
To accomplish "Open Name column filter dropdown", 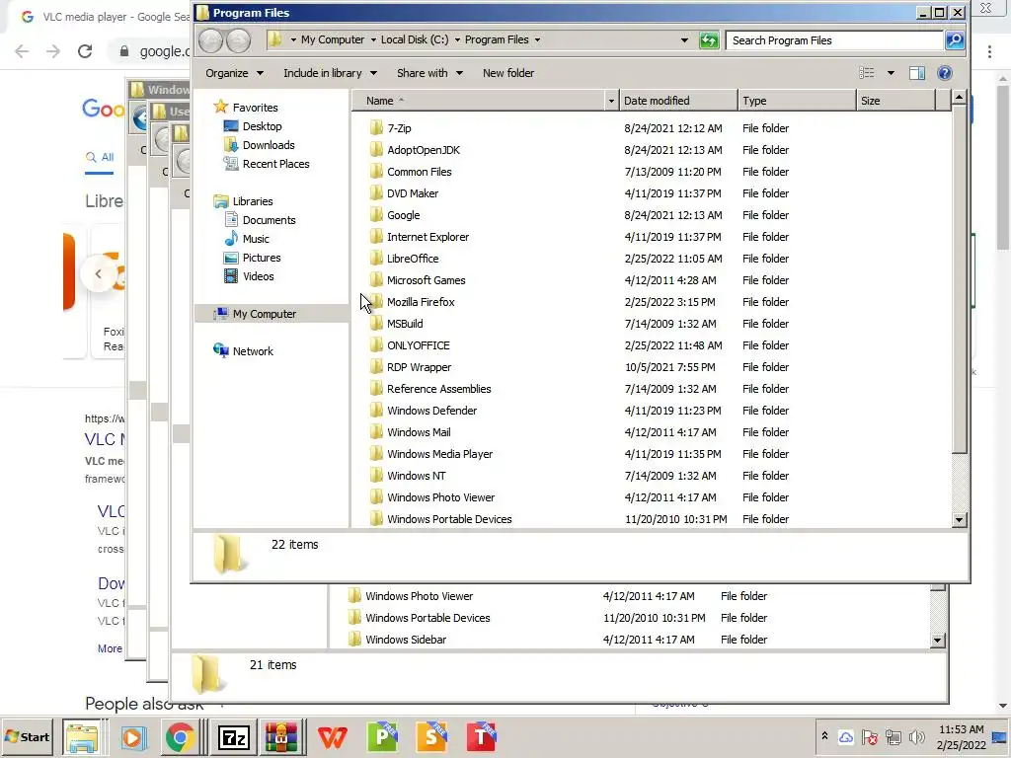I will (610, 101).
